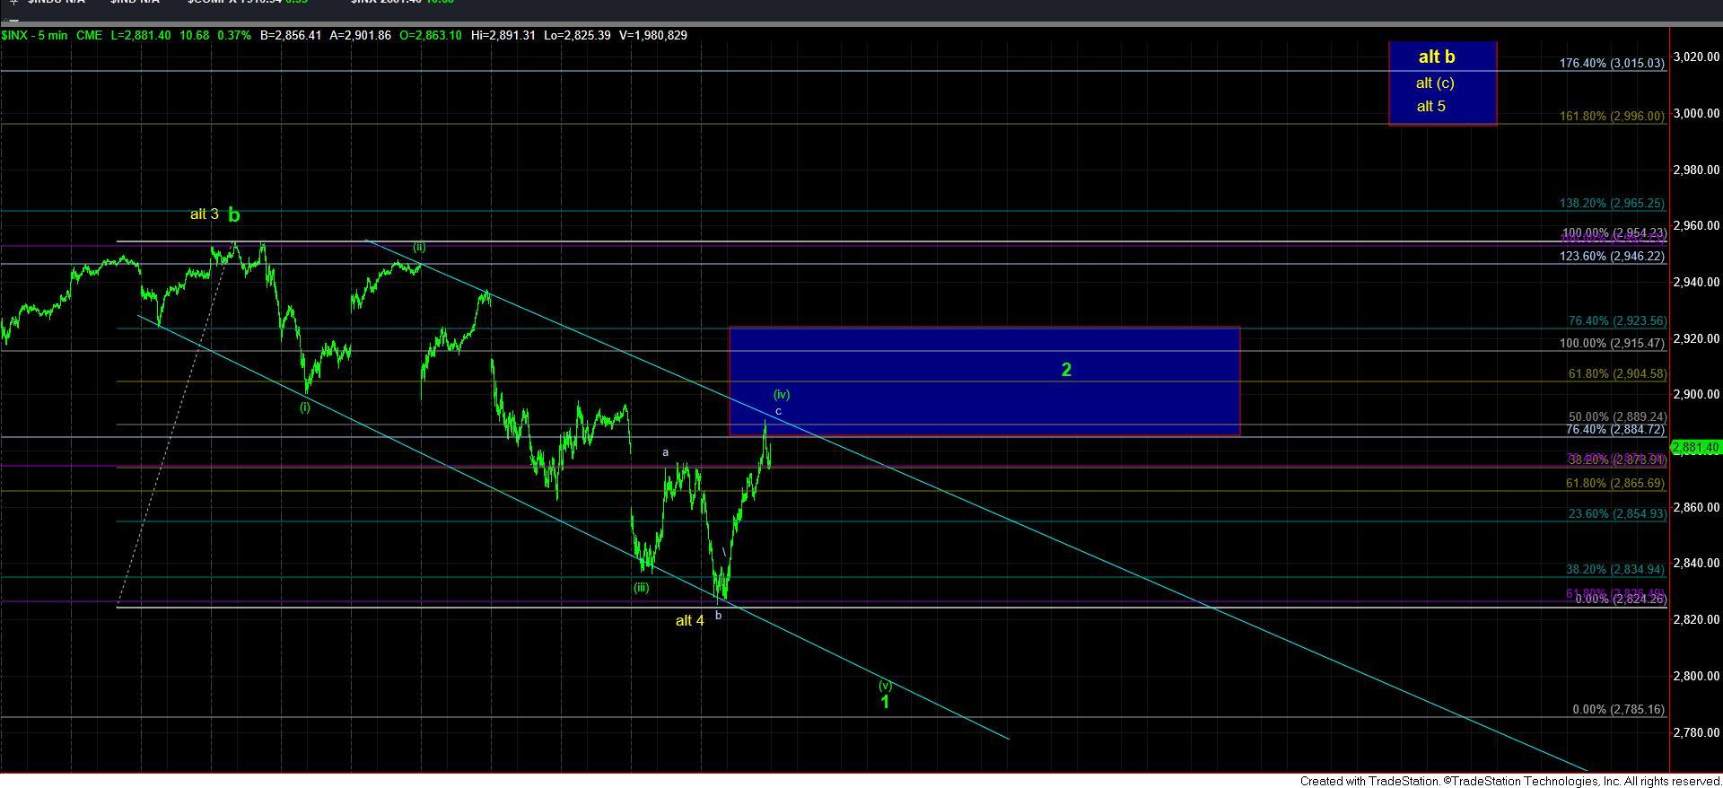Click the green (v) wave label
The image size is (1723, 788).
coord(885,685)
